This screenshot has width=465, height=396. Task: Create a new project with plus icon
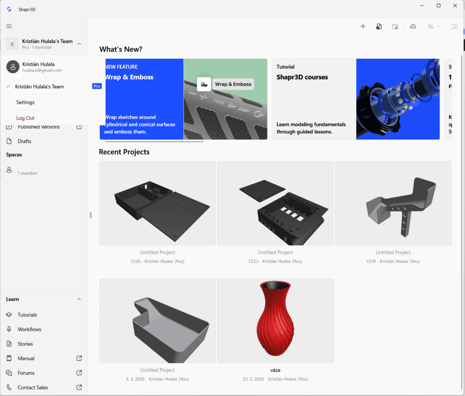tap(363, 26)
